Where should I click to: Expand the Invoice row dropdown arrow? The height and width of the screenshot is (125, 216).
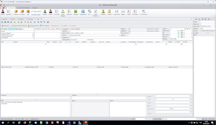tap(191, 37)
